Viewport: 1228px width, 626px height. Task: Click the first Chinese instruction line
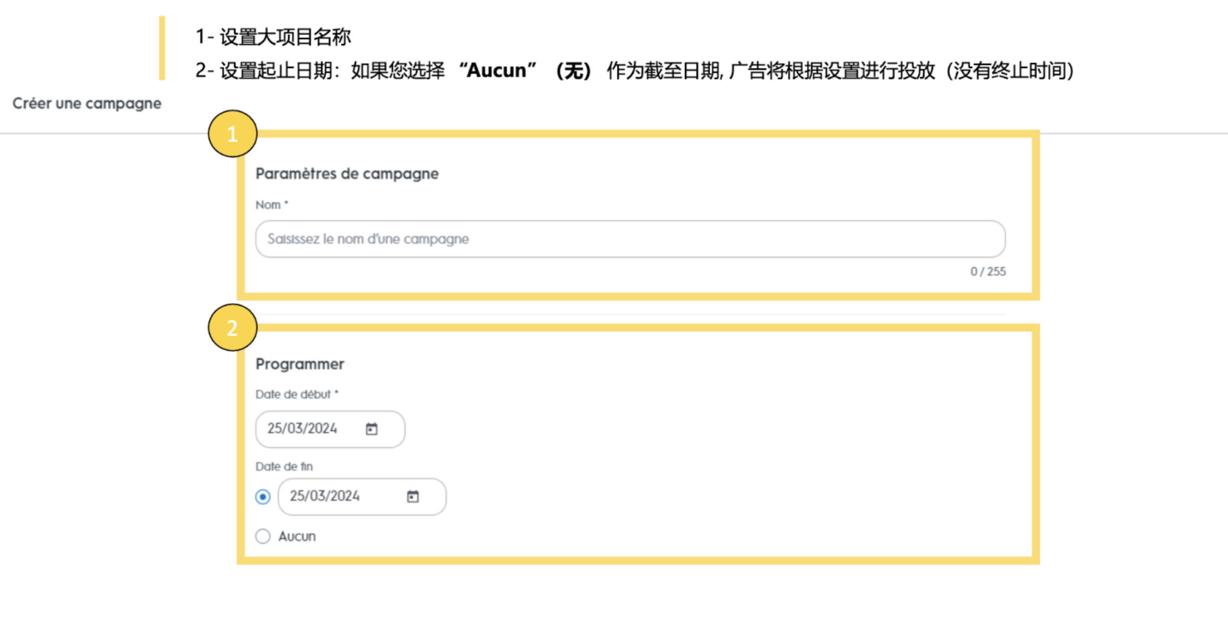coord(273,37)
